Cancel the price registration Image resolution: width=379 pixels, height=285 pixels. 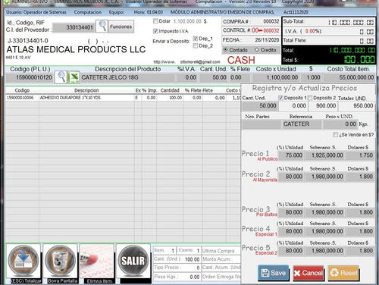coord(309,273)
